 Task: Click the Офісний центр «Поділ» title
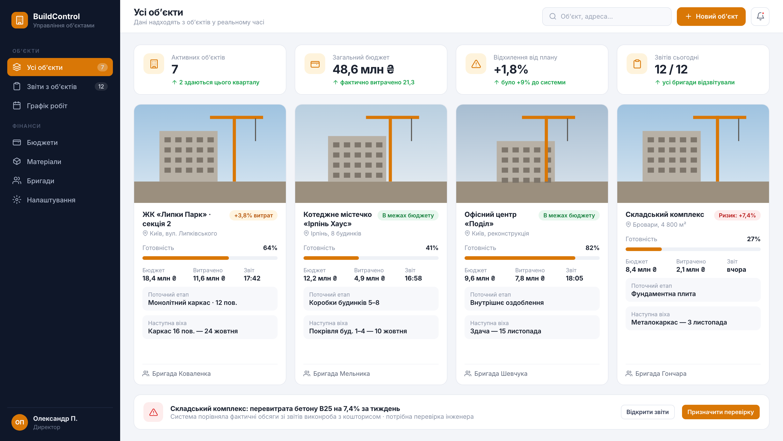pos(491,219)
